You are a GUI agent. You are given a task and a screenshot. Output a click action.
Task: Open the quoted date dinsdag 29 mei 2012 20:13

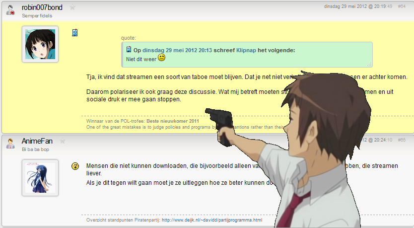[177, 50]
